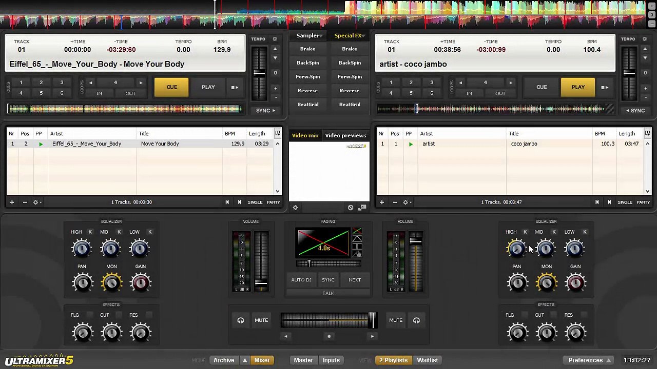
Task: Mute the right channel
Action: [x=396, y=320]
